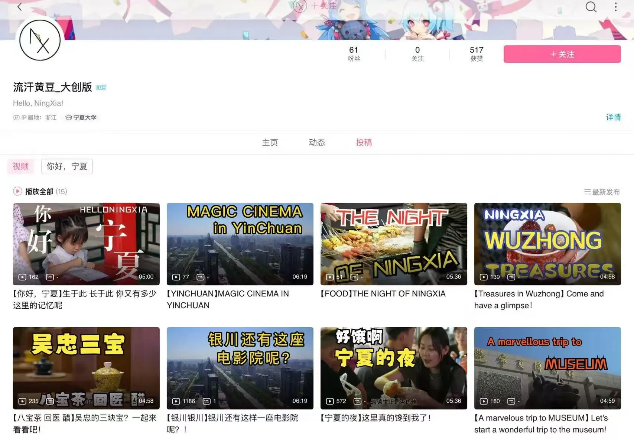Select the 视频 filter chip
The image size is (634, 445).
(x=20, y=166)
